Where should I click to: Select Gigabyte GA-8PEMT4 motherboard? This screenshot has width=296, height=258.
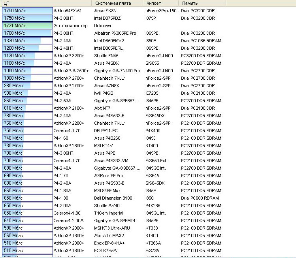coord(115,221)
